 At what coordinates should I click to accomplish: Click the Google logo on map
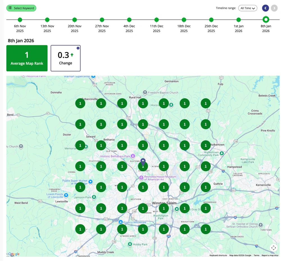click(14, 254)
